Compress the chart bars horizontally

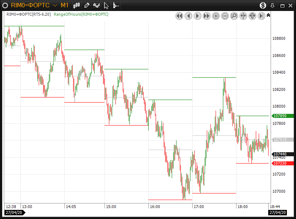[243, 16]
